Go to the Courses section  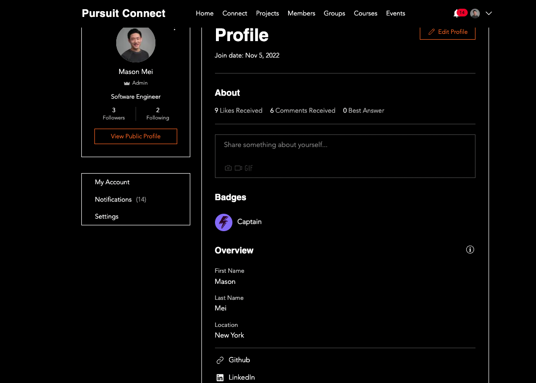pyautogui.click(x=366, y=13)
